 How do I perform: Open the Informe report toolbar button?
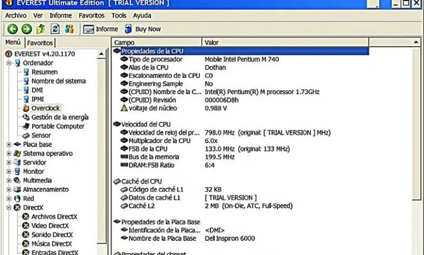point(101,29)
